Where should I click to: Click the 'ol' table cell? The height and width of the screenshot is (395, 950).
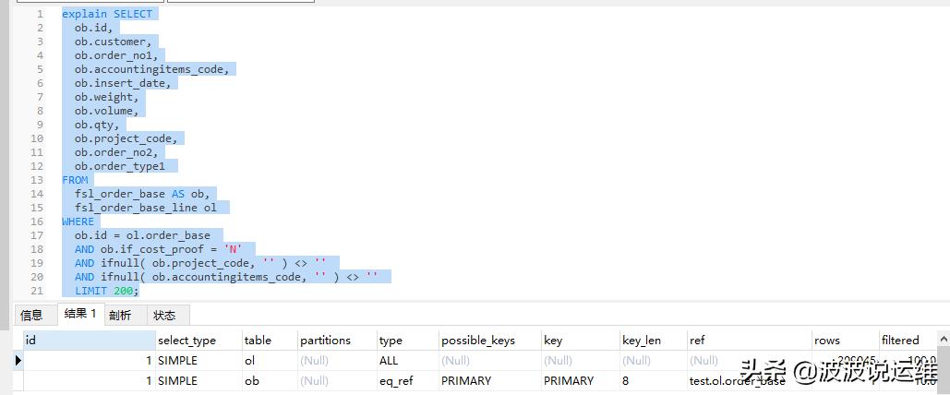click(270, 361)
